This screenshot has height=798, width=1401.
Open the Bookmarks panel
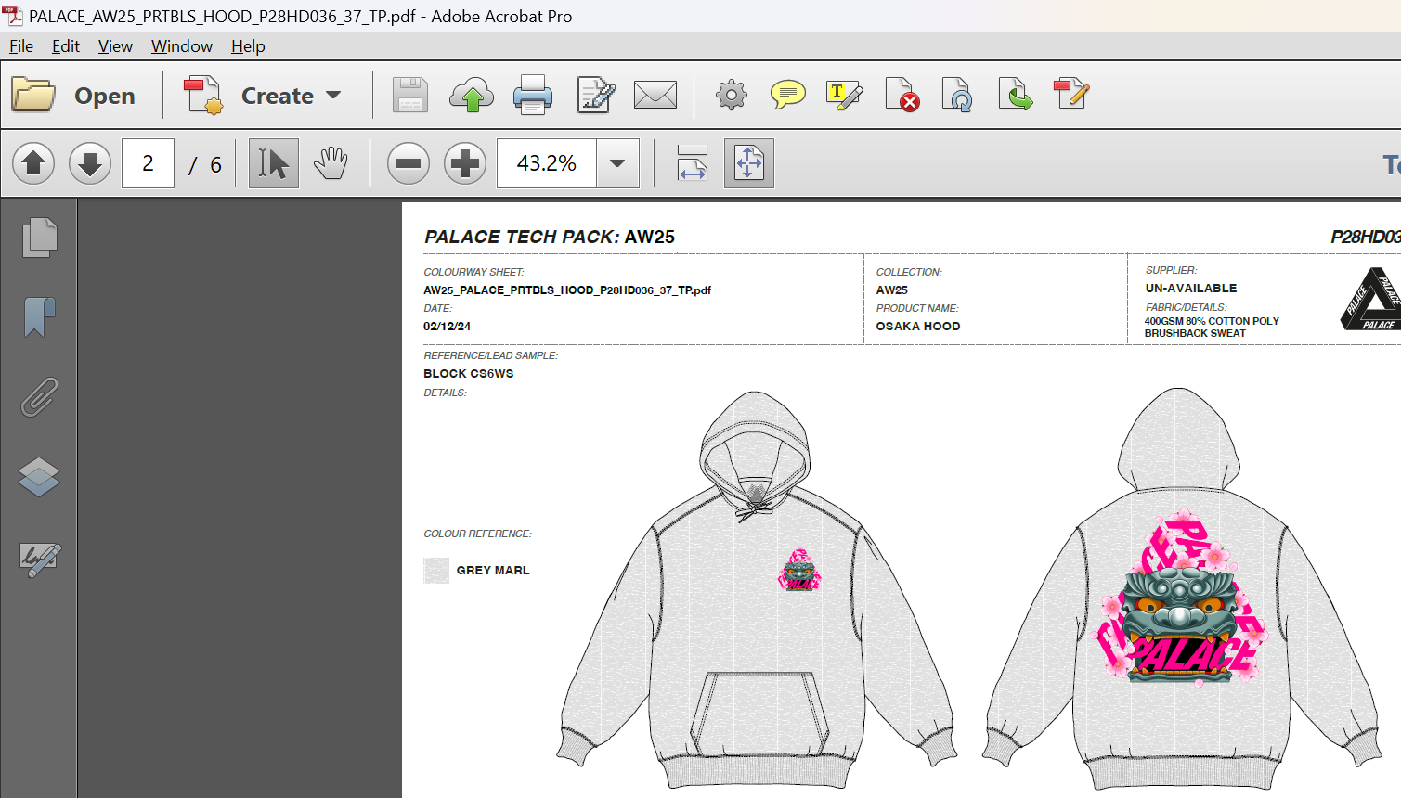tap(39, 317)
